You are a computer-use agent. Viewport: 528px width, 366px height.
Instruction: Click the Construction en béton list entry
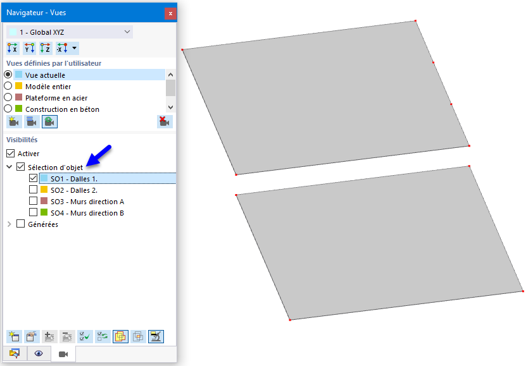point(62,109)
